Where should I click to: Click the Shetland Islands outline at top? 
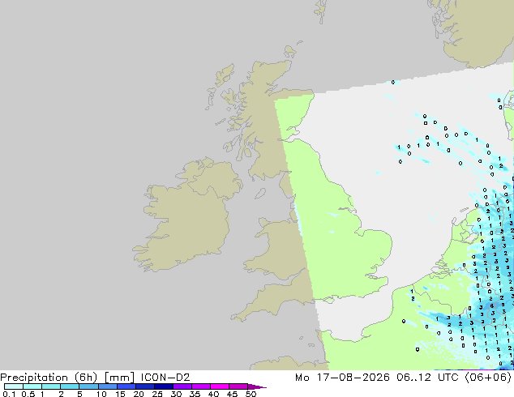coord(320,11)
